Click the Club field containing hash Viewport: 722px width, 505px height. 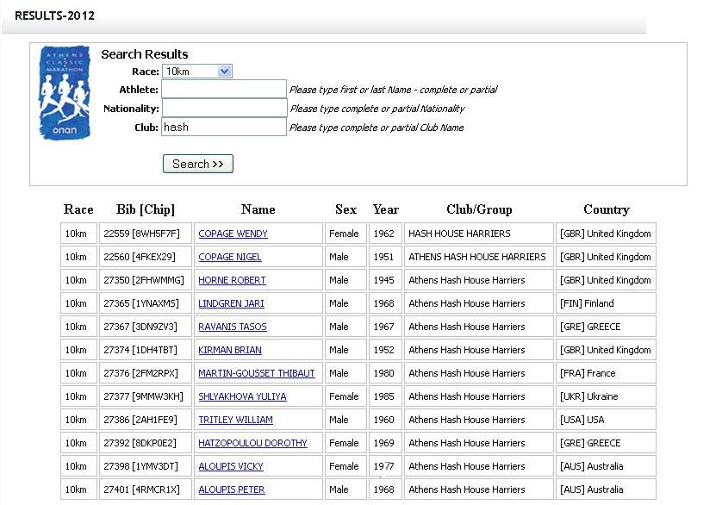(x=224, y=128)
